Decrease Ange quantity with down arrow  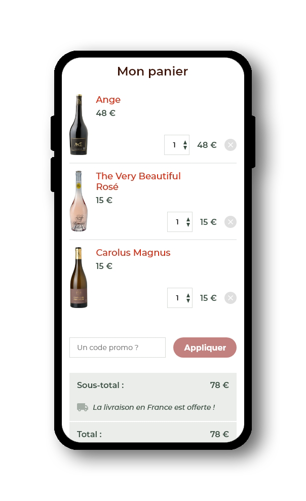(185, 148)
